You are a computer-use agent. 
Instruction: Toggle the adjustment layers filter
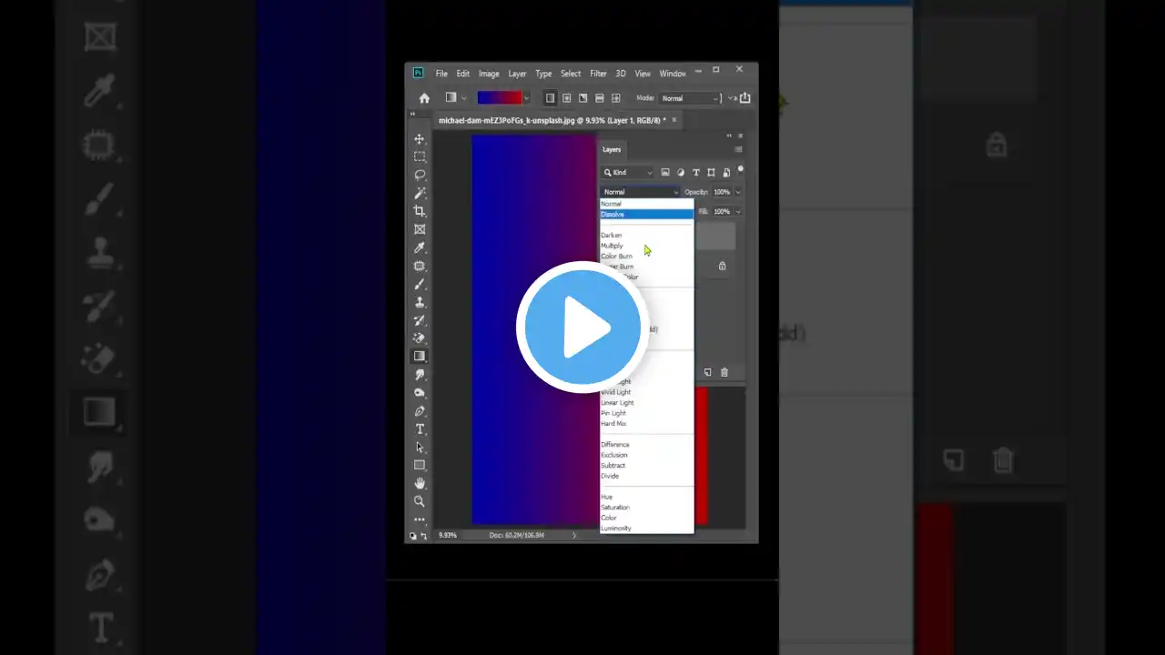[x=681, y=172]
